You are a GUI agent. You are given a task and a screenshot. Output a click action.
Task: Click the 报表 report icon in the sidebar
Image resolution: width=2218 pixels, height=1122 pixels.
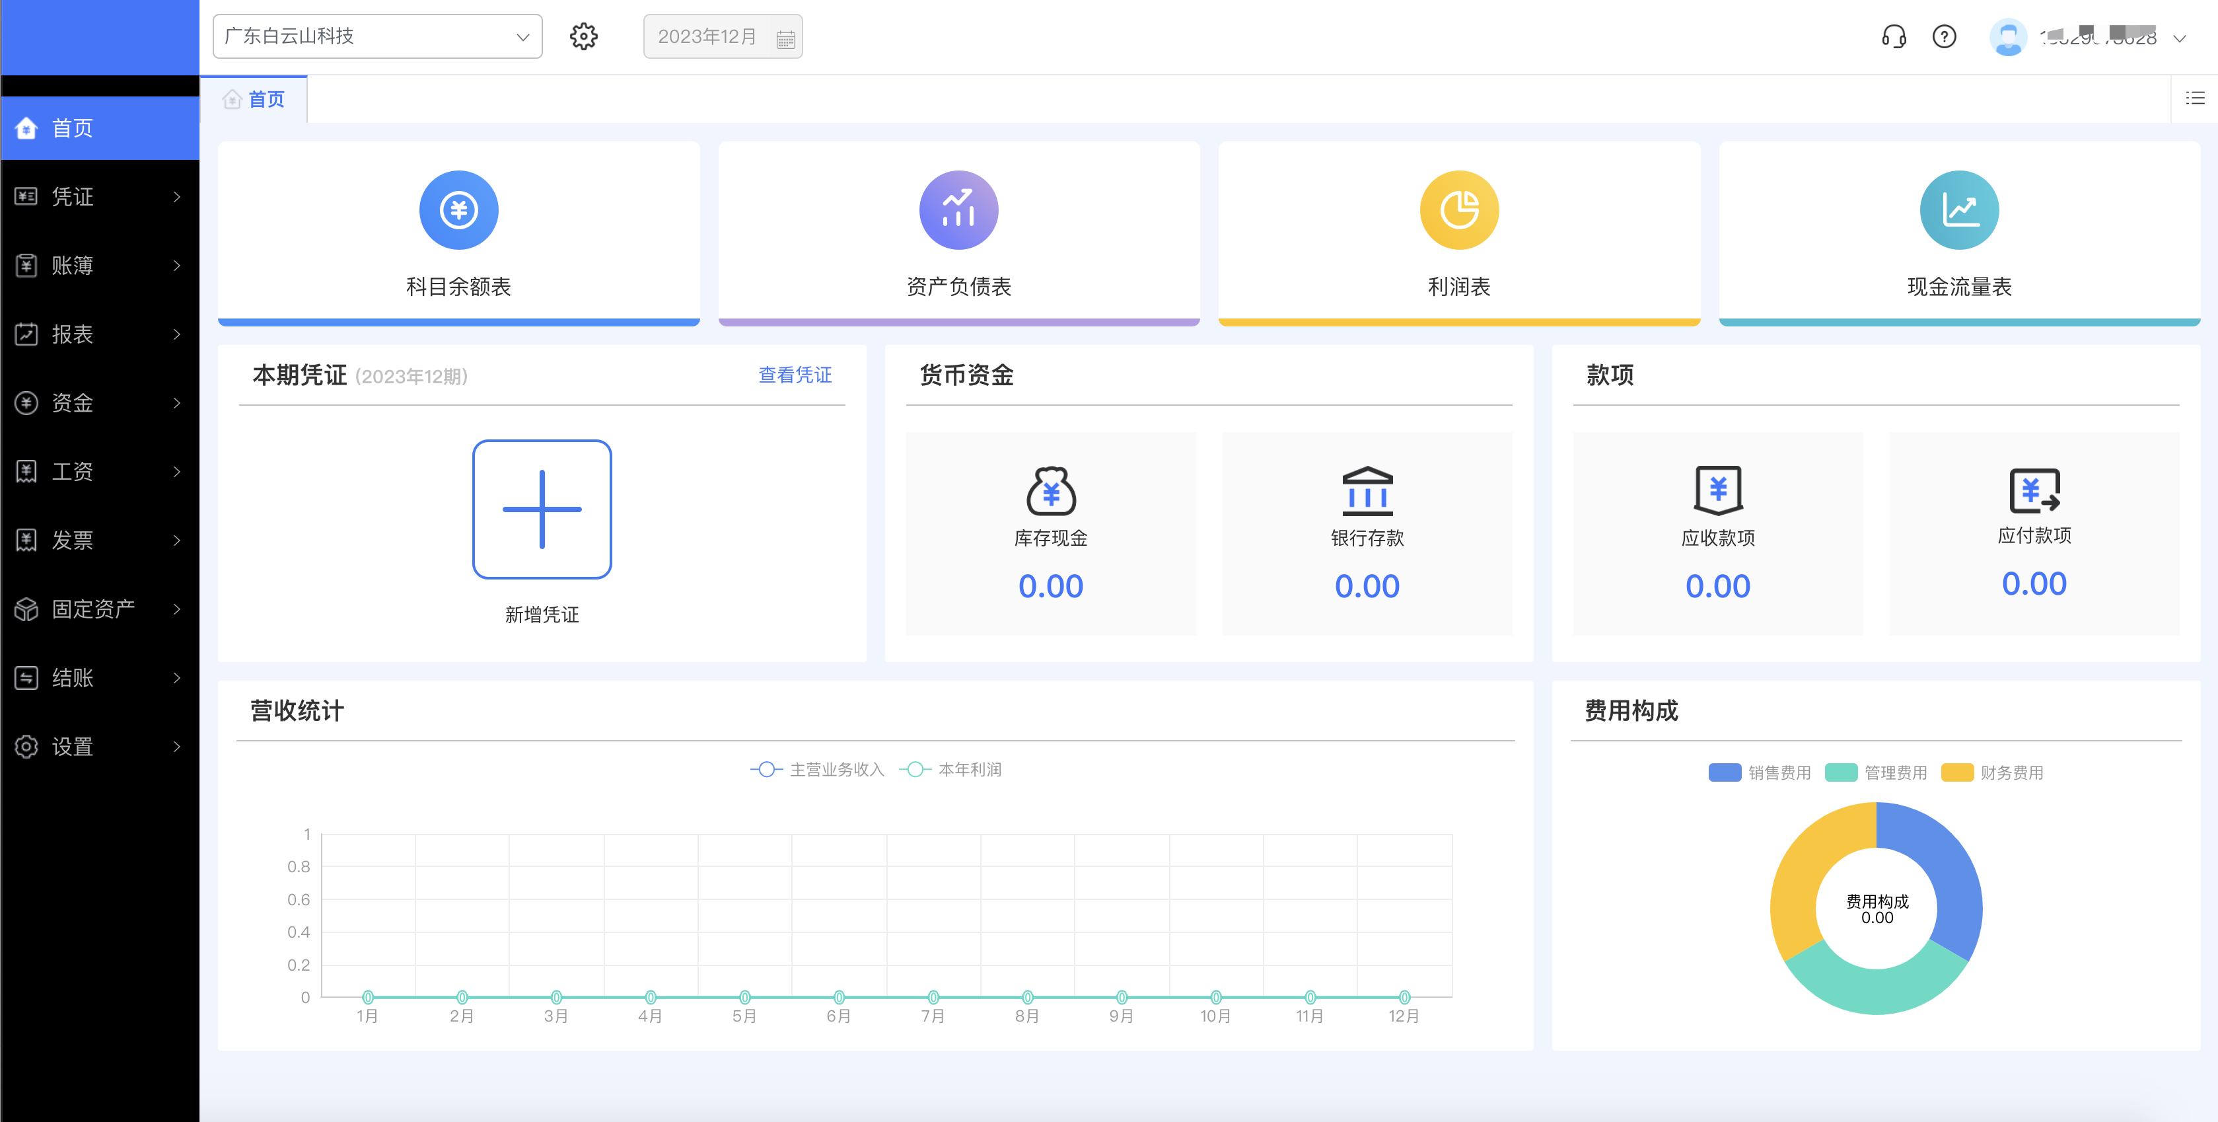[x=26, y=333]
